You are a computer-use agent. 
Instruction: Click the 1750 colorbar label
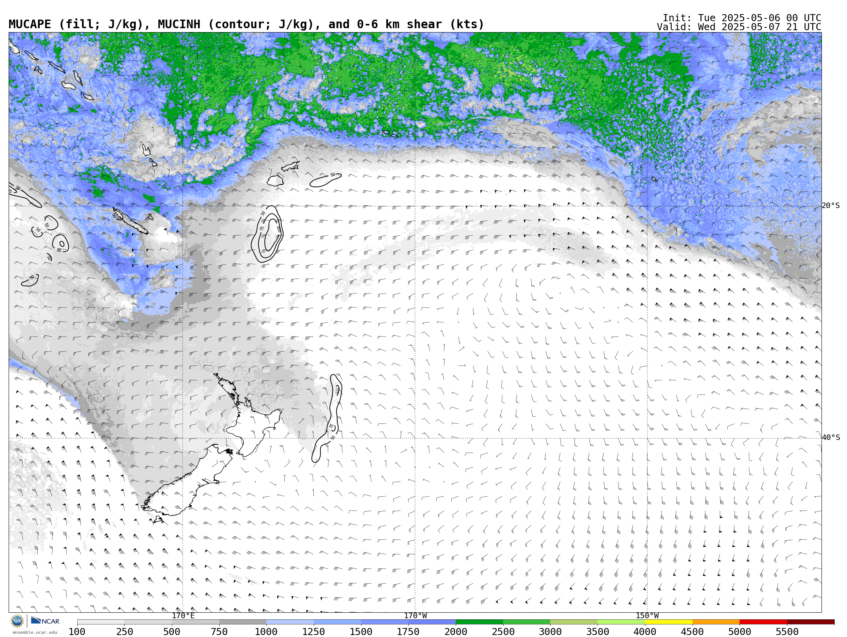tap(408, 632)
